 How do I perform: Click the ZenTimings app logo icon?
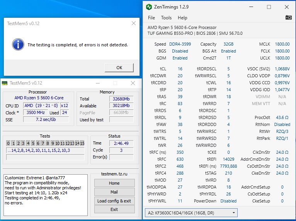149,7
